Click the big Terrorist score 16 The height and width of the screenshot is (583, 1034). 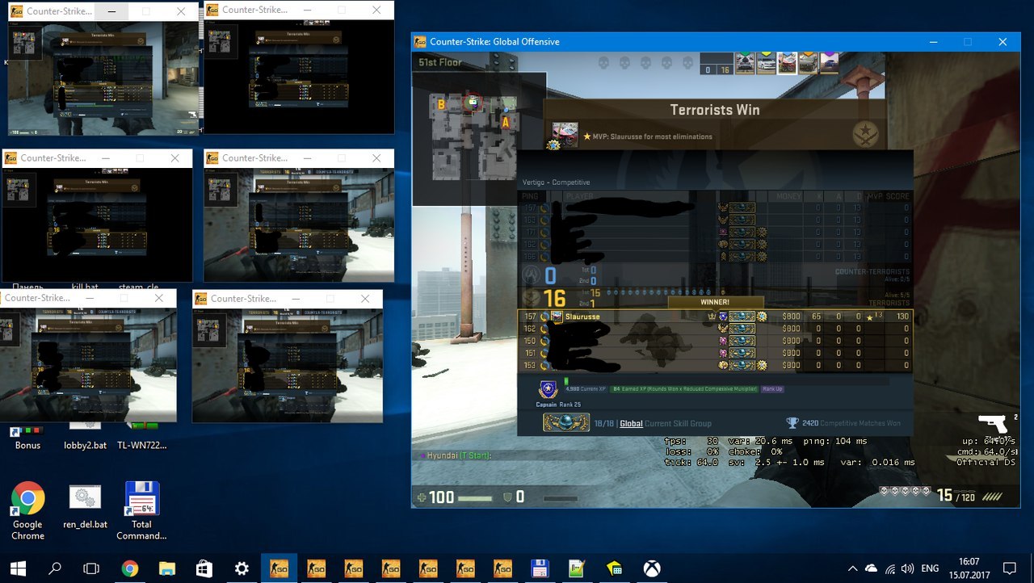tap(555, 300)
